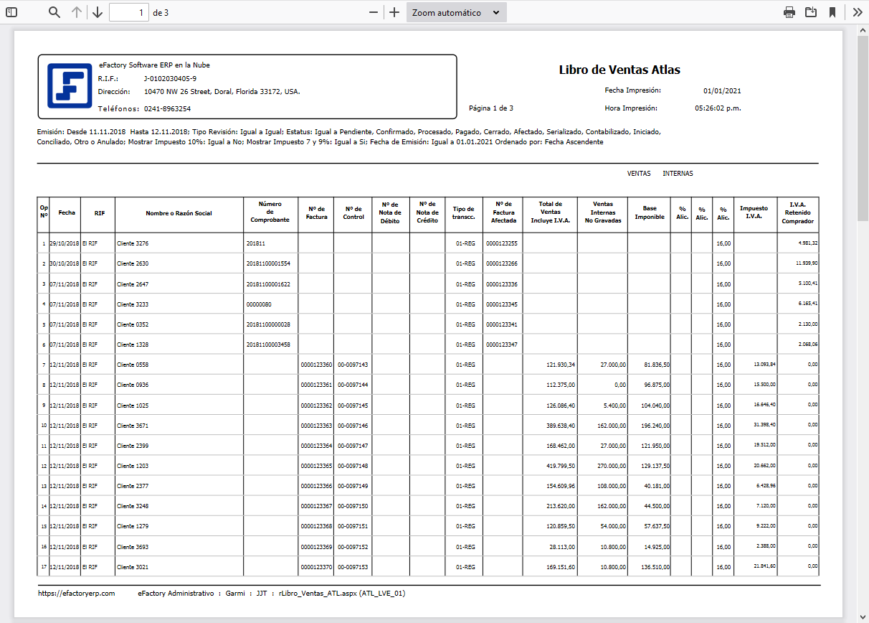Open the tools menu double-chevron
This screenshot has width=869, height=623.
click(857, 12)
